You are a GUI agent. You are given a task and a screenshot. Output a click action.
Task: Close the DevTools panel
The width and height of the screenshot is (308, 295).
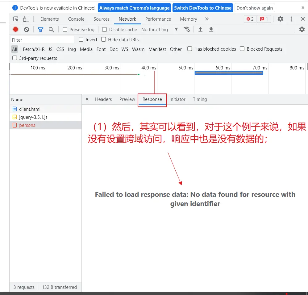click(x=303, y=19)
